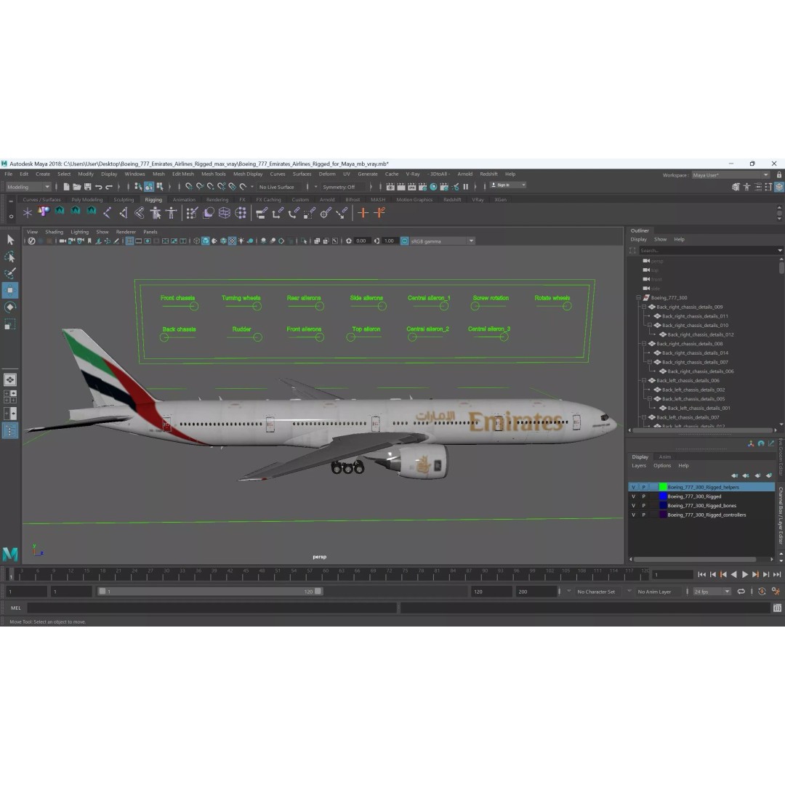Toggle Auto Keyframe icon
Viewport: 785px width, 785px height.
(x=762, y=592)
